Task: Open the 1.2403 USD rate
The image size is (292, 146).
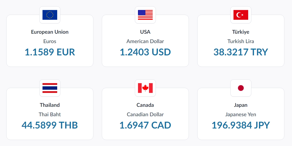Action: [x=145, y=52]
